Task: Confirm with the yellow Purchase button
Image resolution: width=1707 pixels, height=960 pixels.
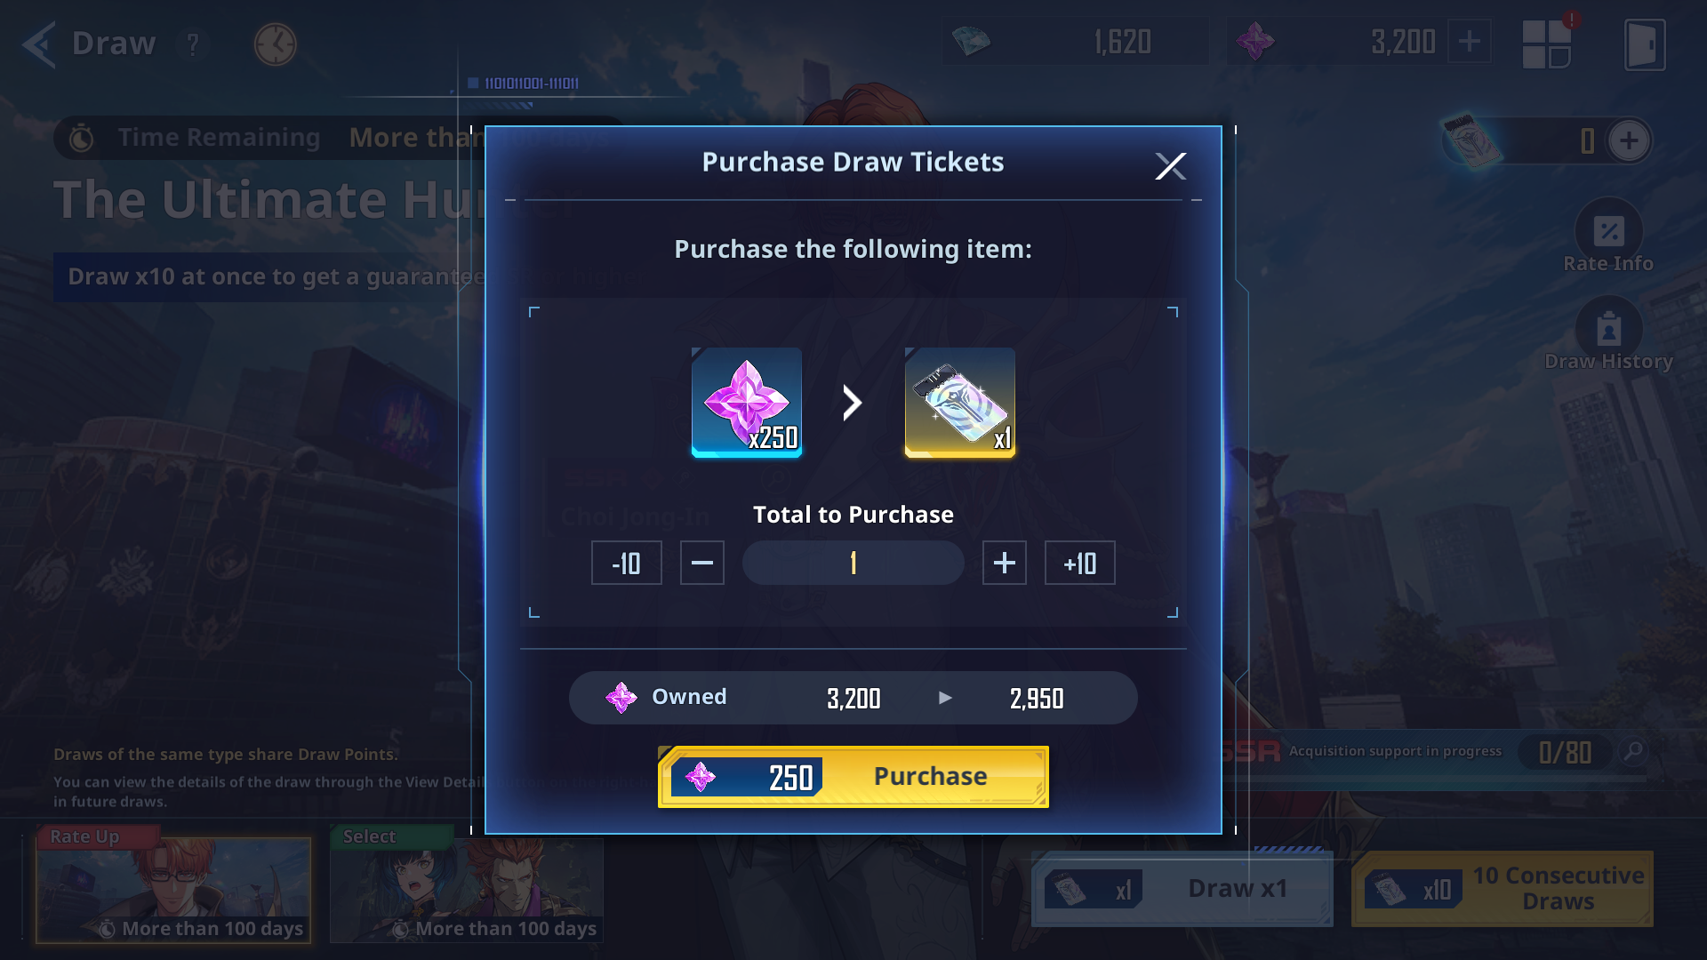Action: click(x=853, y=776)
